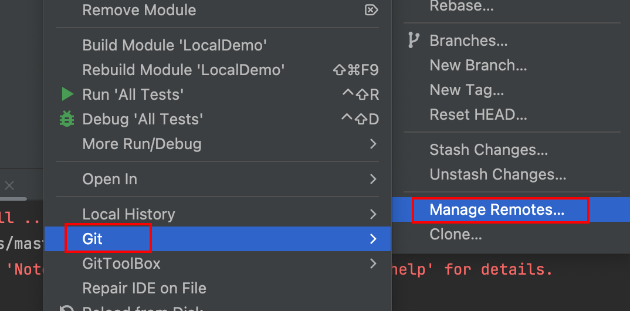Click the green Run triangle icon
This screenshot has width=630, height=311.
pos(67,94)
